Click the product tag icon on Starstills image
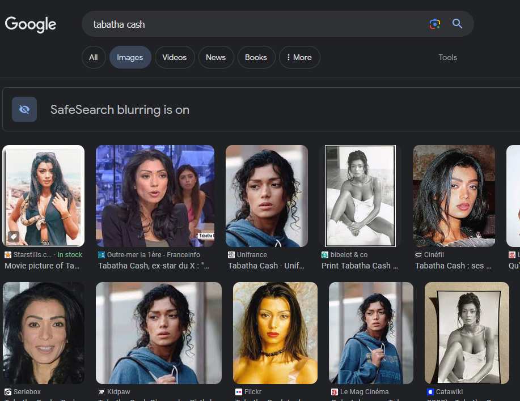The width and height of the screenshot is (520, 401). tap(13, 237)
